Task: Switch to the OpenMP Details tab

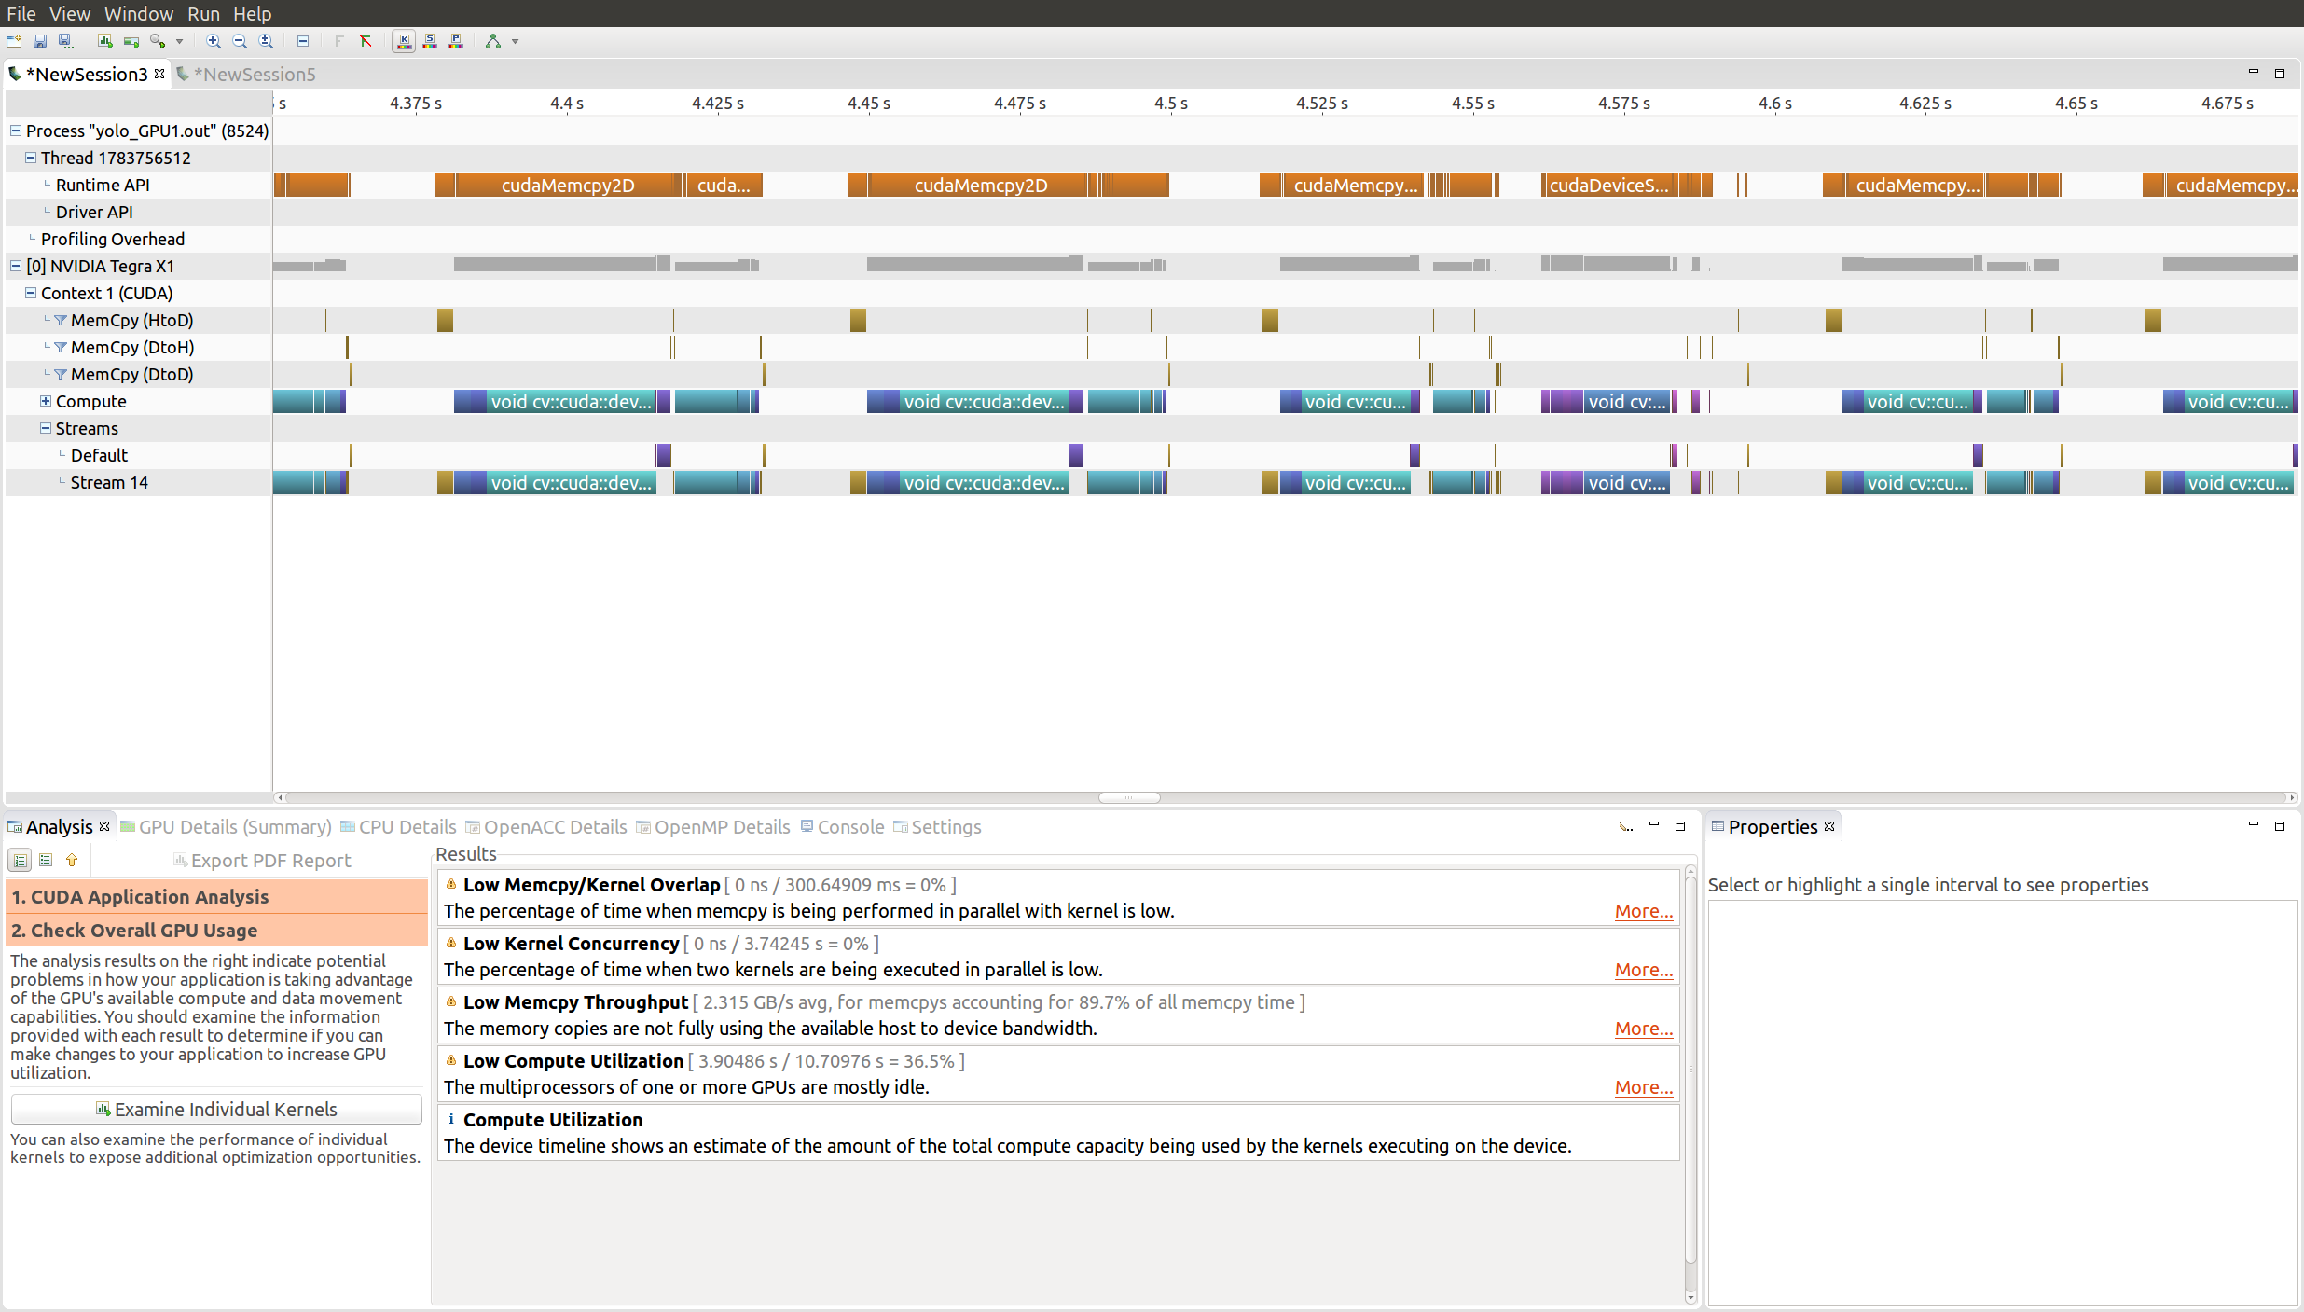Action: point(713,826)
